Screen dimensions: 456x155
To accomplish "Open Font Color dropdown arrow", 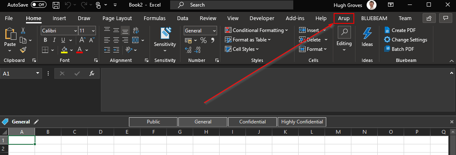I will 87,50.
